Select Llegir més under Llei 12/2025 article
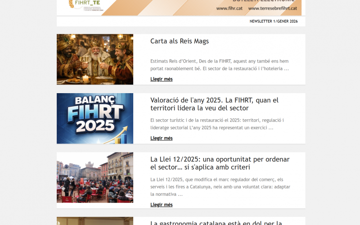Screen dimensions: 360x225 tap(161, 205)
